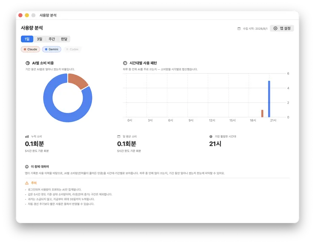
Task: Click the 21시 most active hour value
Action: click(215, 144)
